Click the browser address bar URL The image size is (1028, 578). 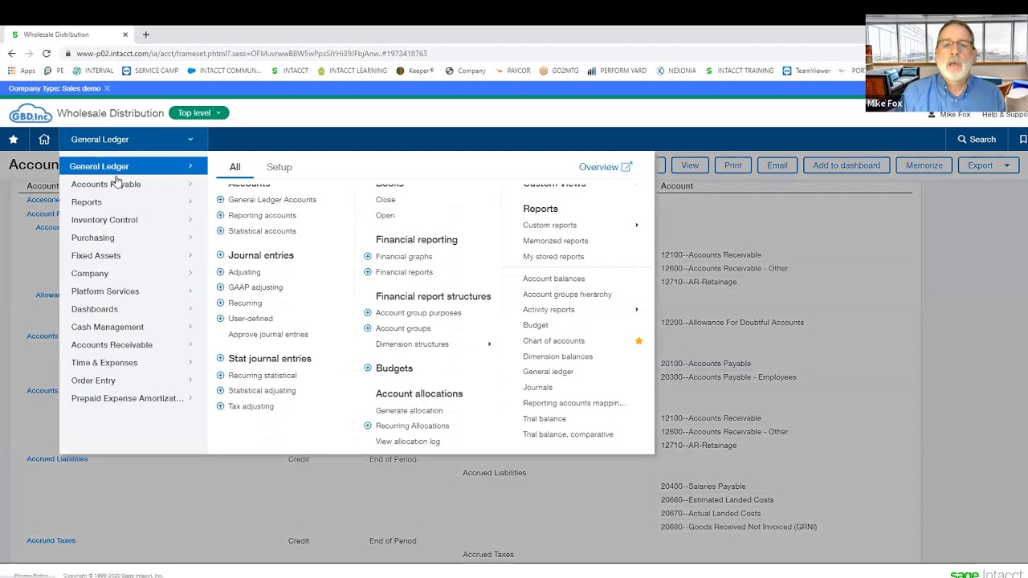click(251, 53)
